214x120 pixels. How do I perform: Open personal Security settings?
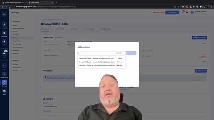point(15,71)
